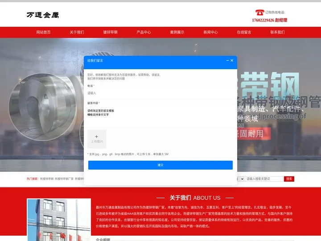321x241 pixels.
Task: Click the company building photo thumbnail
Action: coord(59,220)
